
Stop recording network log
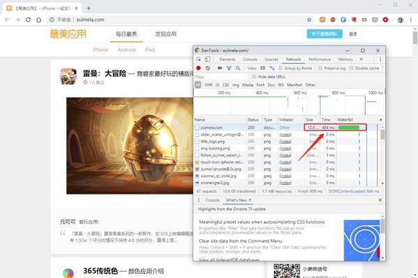pyautogui.click(x=199, y=68)
